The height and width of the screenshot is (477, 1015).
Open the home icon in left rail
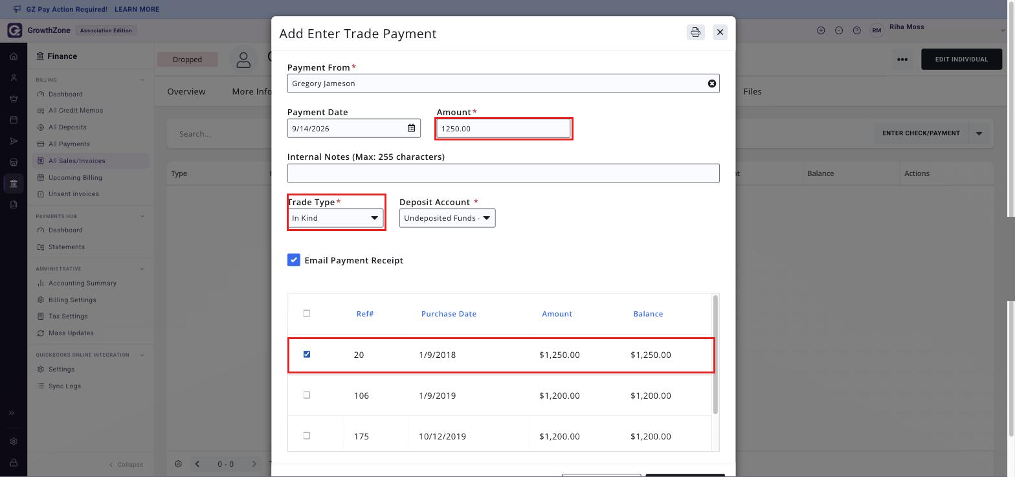[x=14, y=56]
